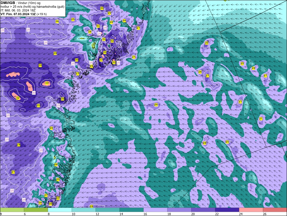This screenshot has width=287, height=216.
Task: Select the violet 20–22 legend swatch
Action: click(x=203, y=210)
